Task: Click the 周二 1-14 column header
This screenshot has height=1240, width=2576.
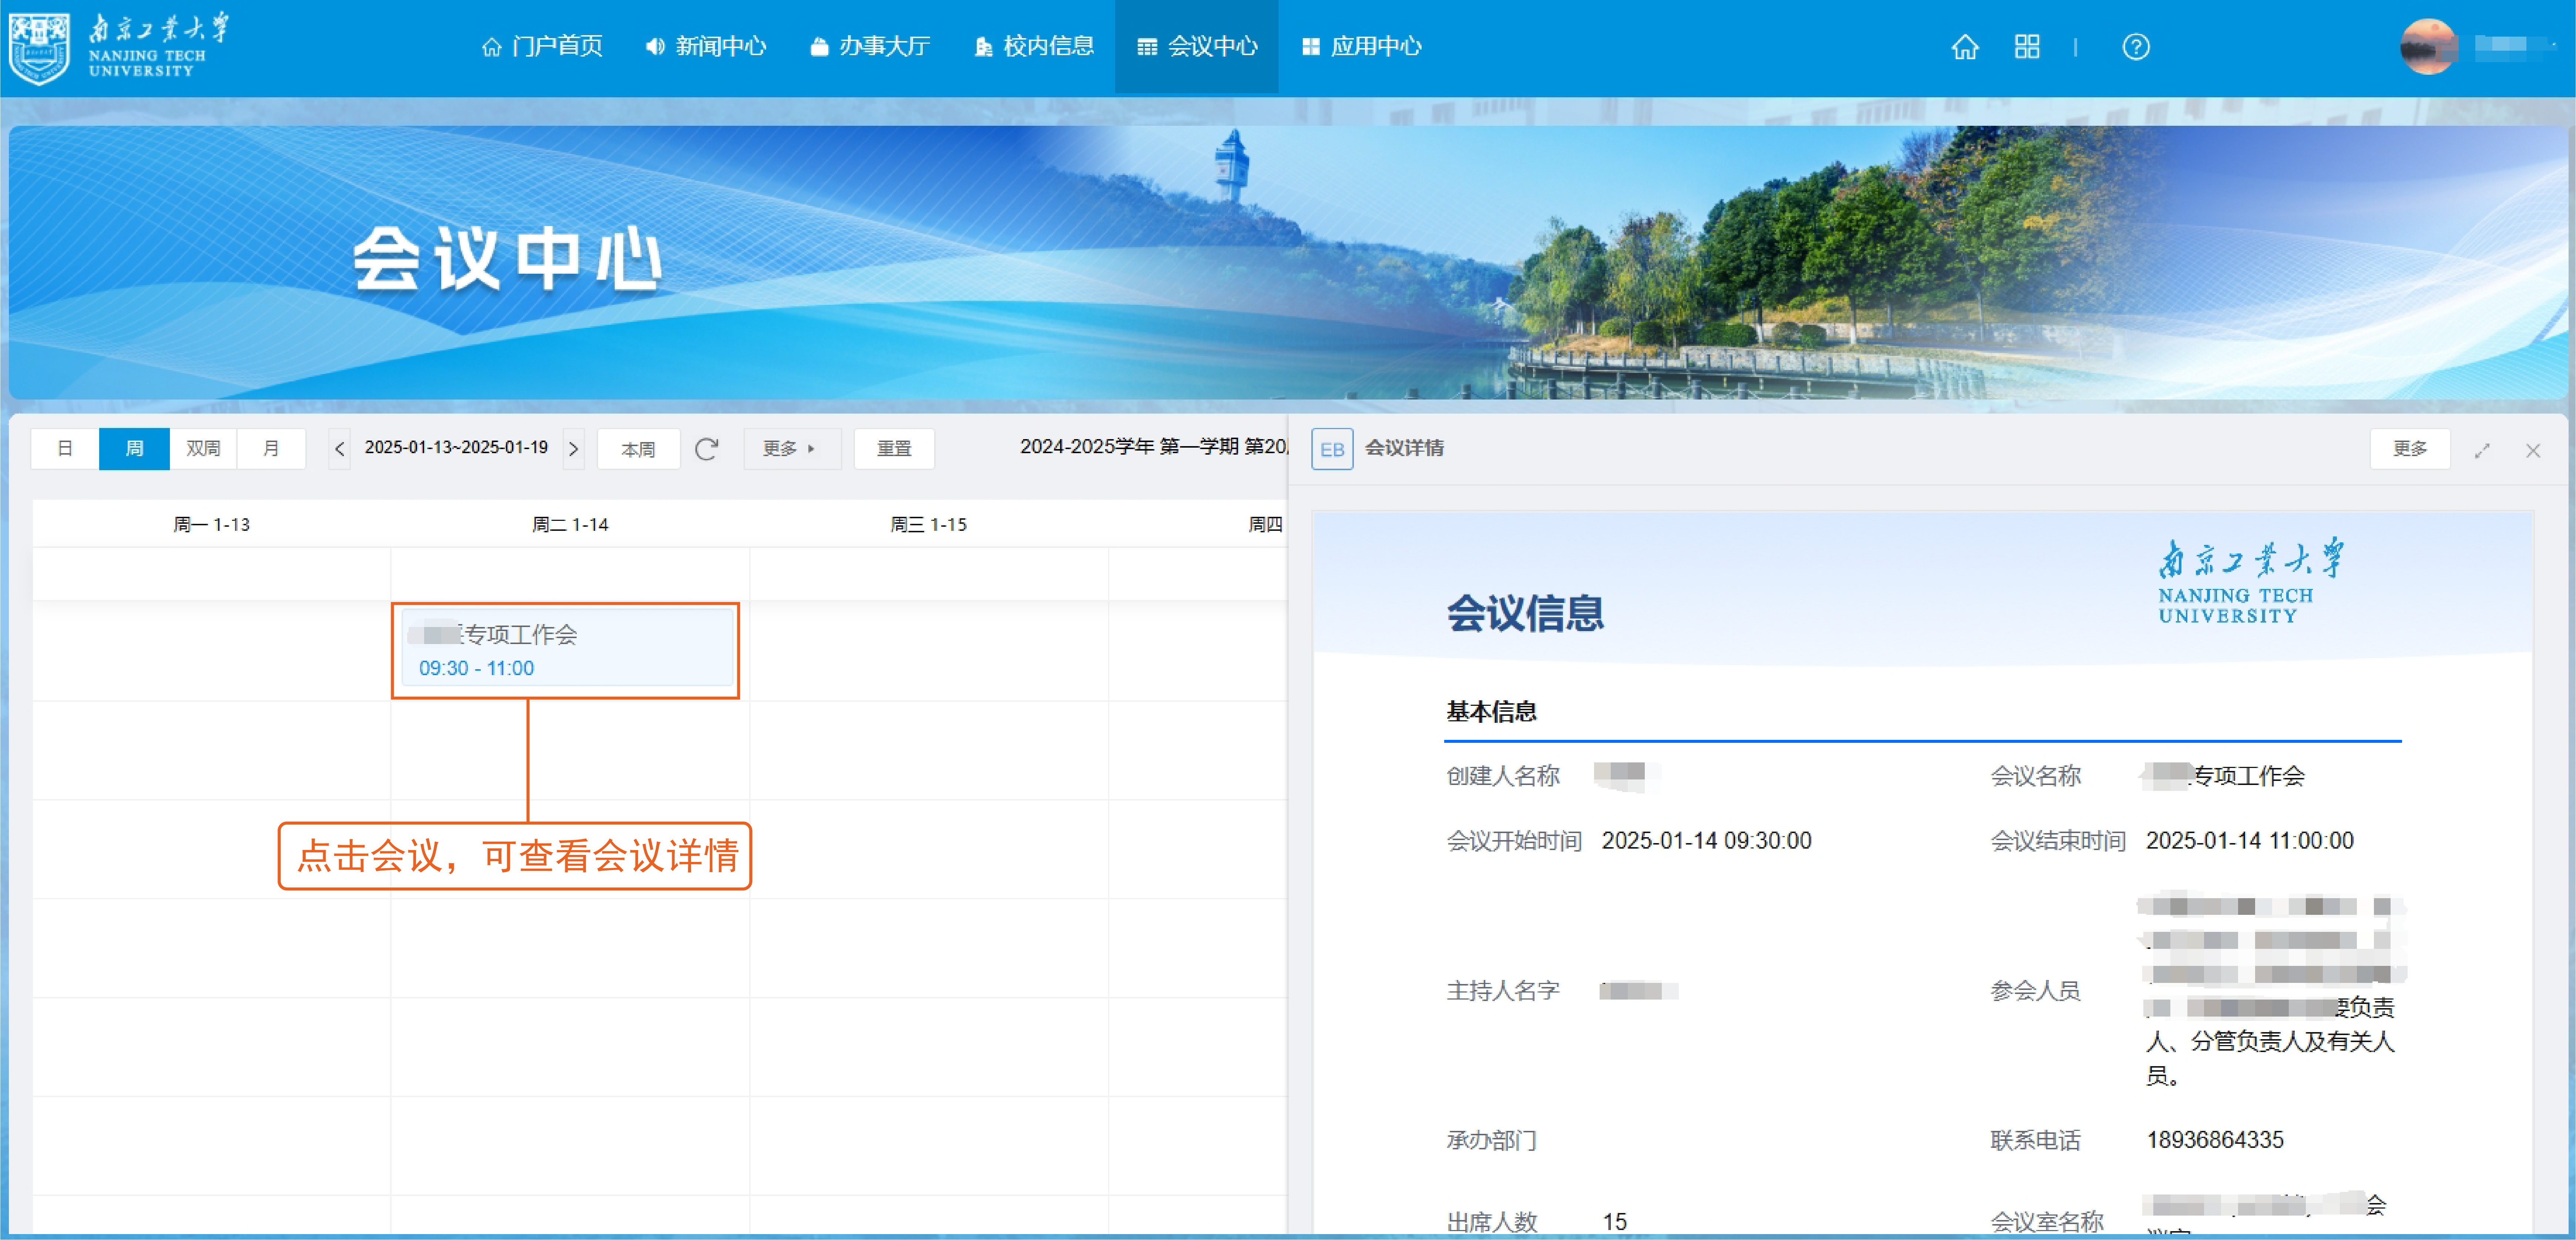Action: coord(570,525)
